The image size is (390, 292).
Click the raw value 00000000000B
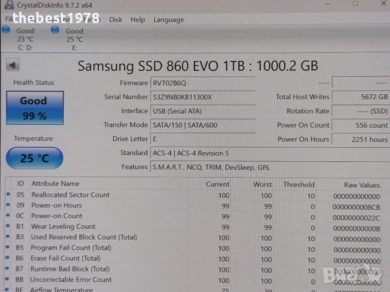point(356,229)
